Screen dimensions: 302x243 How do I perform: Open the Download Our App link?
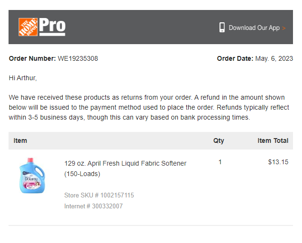[x=254, y=28]
